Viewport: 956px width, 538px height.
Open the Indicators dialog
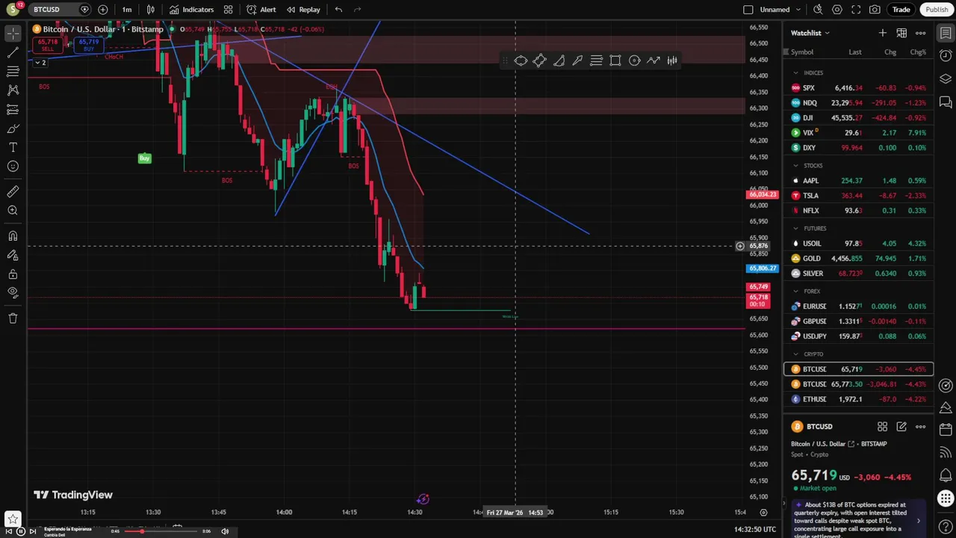coord(192,10)
